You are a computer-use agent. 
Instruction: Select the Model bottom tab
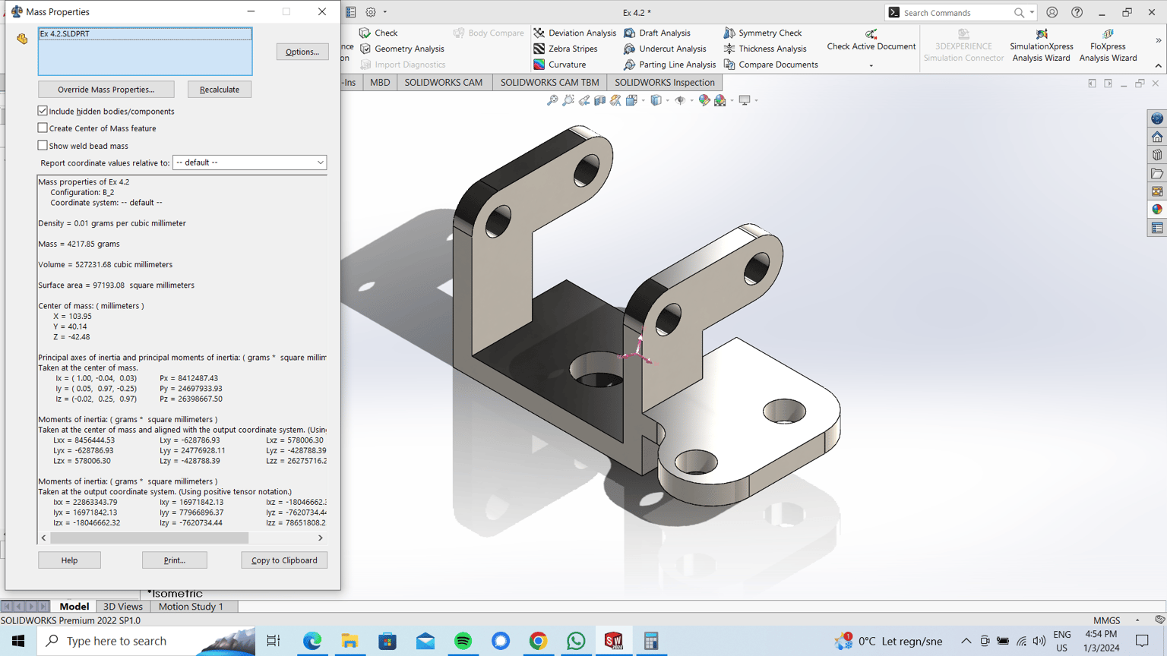[x=74, y=606]
